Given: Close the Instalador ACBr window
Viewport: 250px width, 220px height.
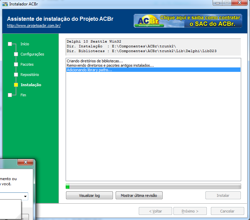Looking at the screenshot, I should [x=239, y=3].
